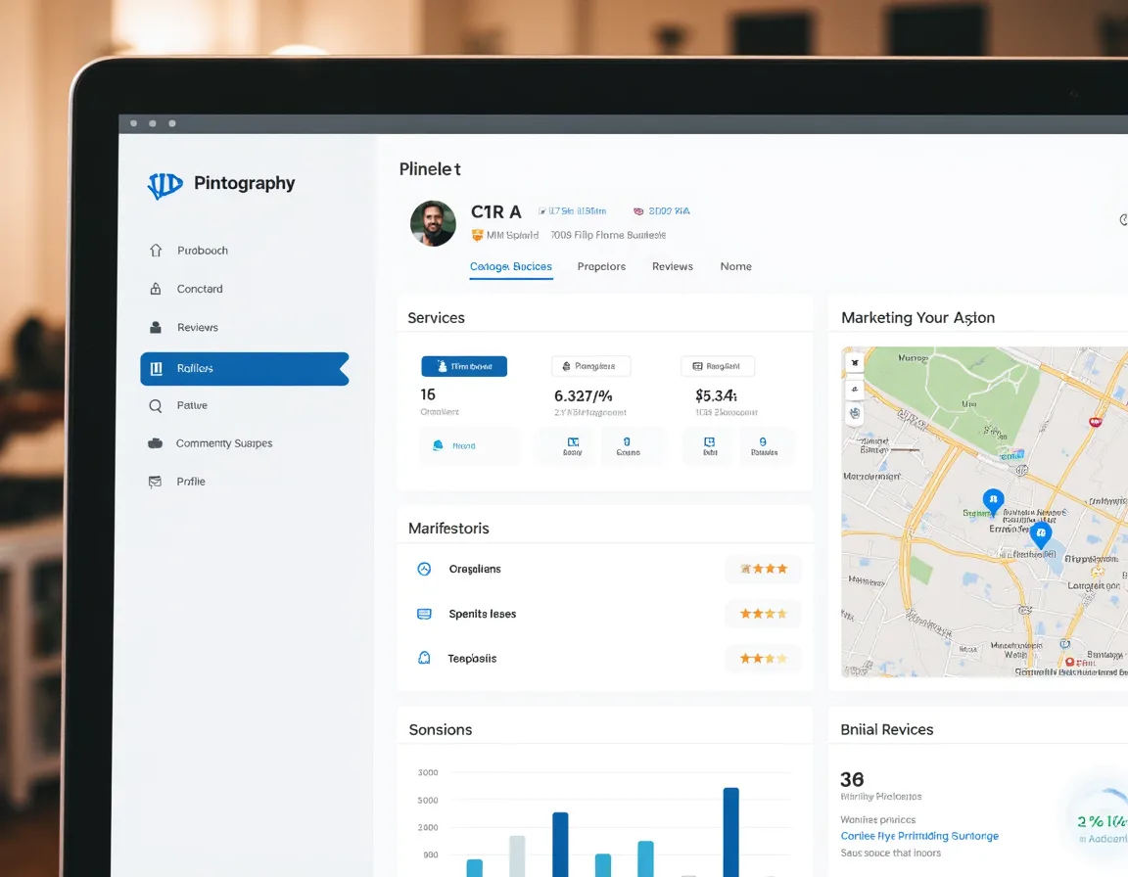Screen dimensions: 1128x877
Task: Click the value $5.34
Action: click(716, 395)
